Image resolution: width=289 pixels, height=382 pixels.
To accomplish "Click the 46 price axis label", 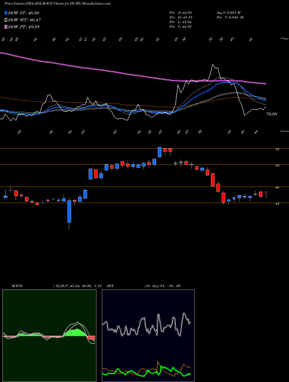I will (277, 188).
